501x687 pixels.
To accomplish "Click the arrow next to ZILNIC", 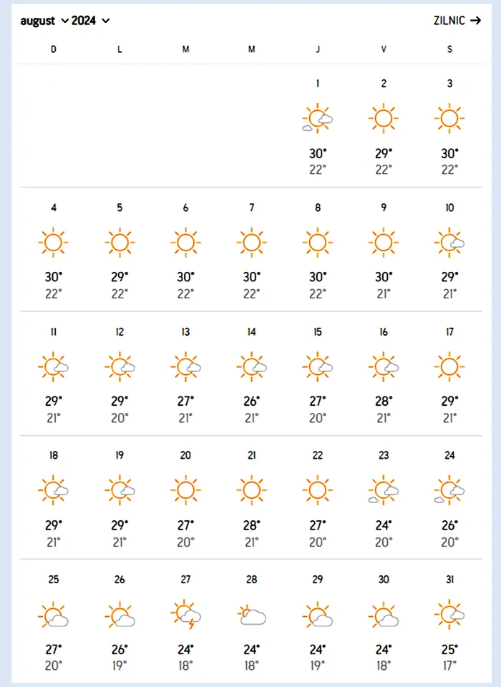I will coord(475,21).
